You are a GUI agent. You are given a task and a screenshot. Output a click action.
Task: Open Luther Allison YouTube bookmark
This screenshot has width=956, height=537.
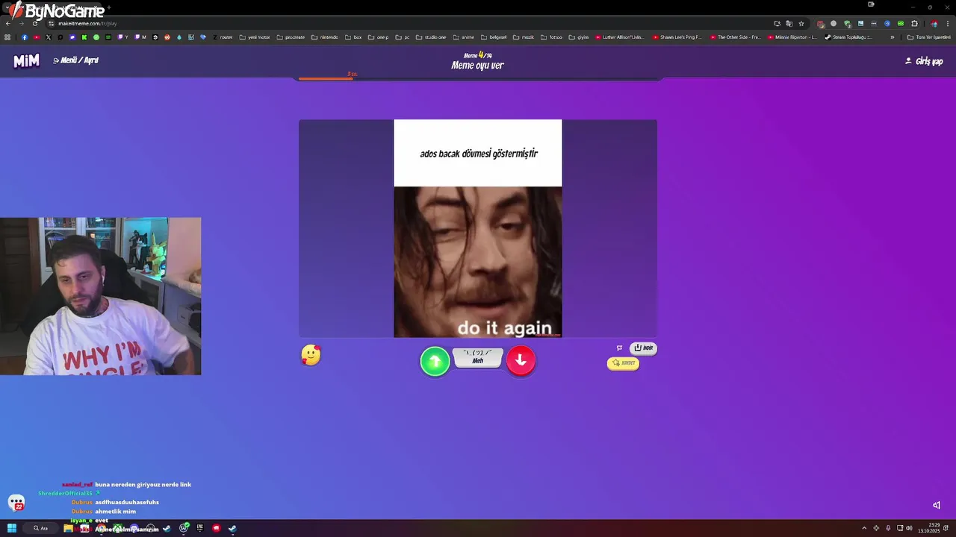(x=619, y=37)
